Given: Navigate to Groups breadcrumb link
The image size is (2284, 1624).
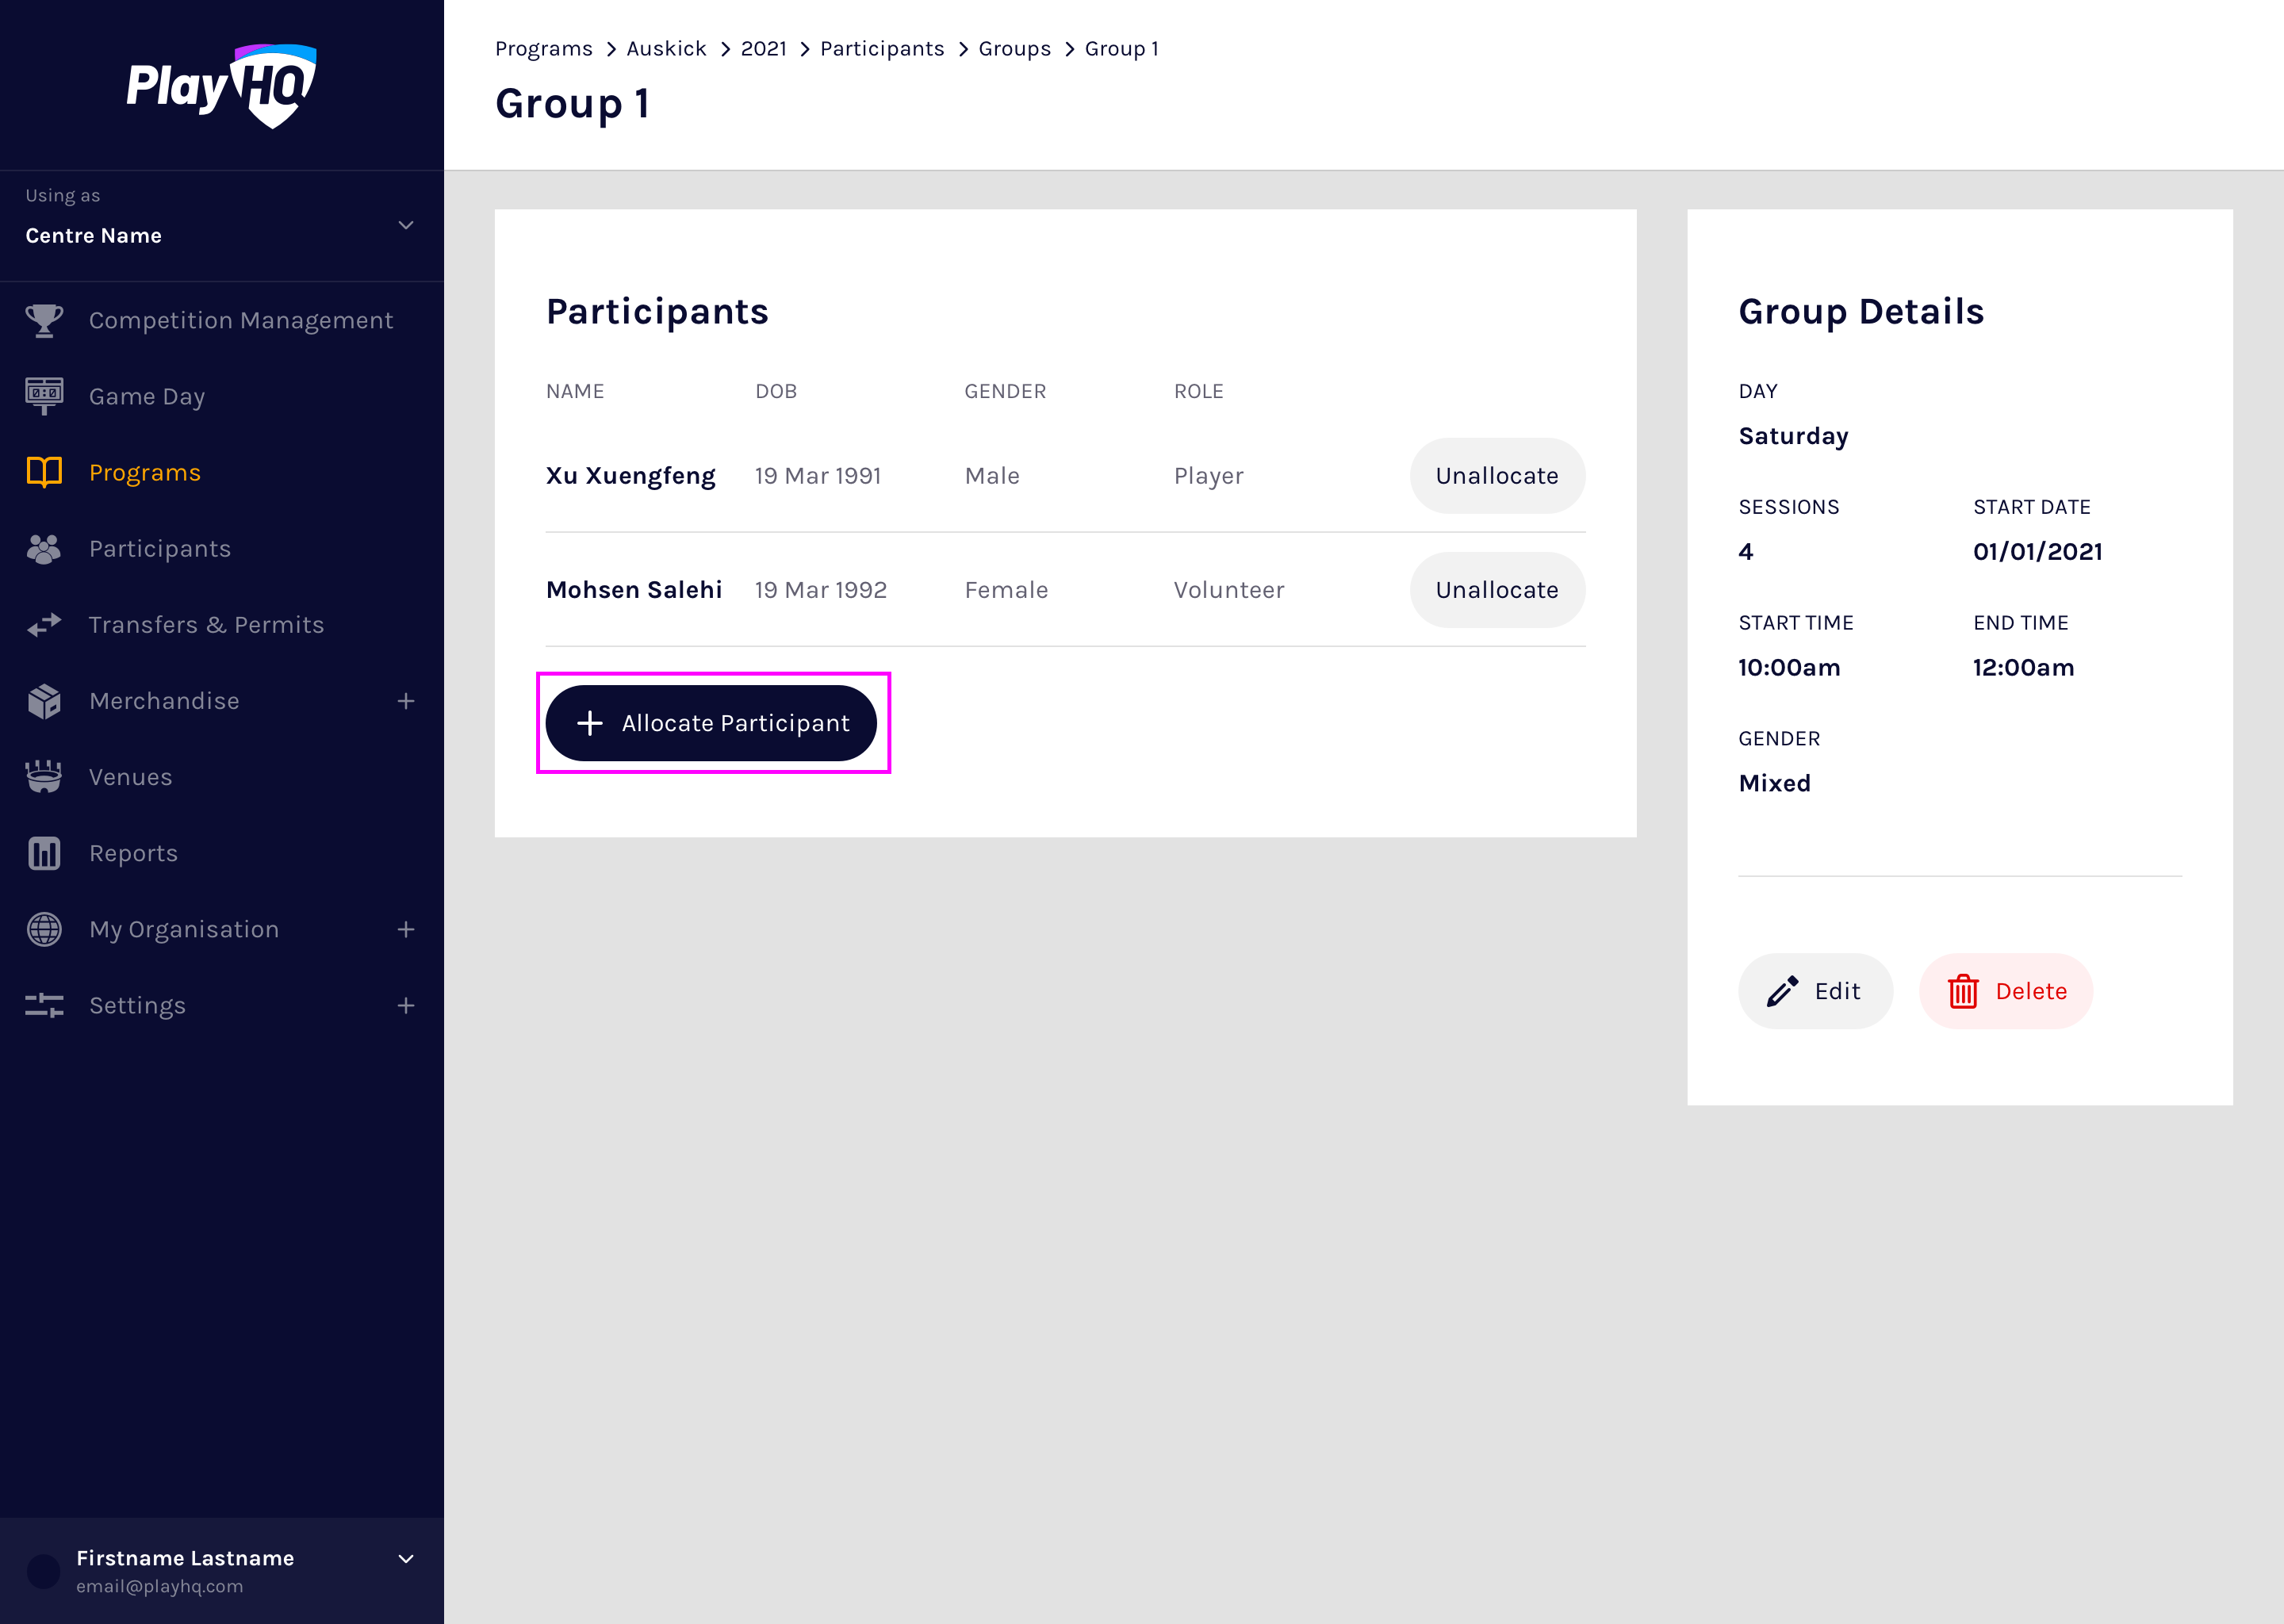Looking at the screenshot, I should [x=1014, y=49].
